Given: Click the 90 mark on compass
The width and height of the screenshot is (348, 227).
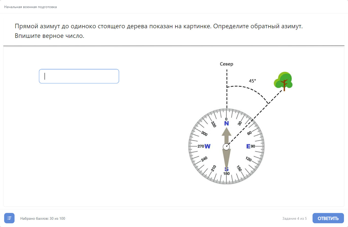Looking at the screenshot, I should coord(253,146).
